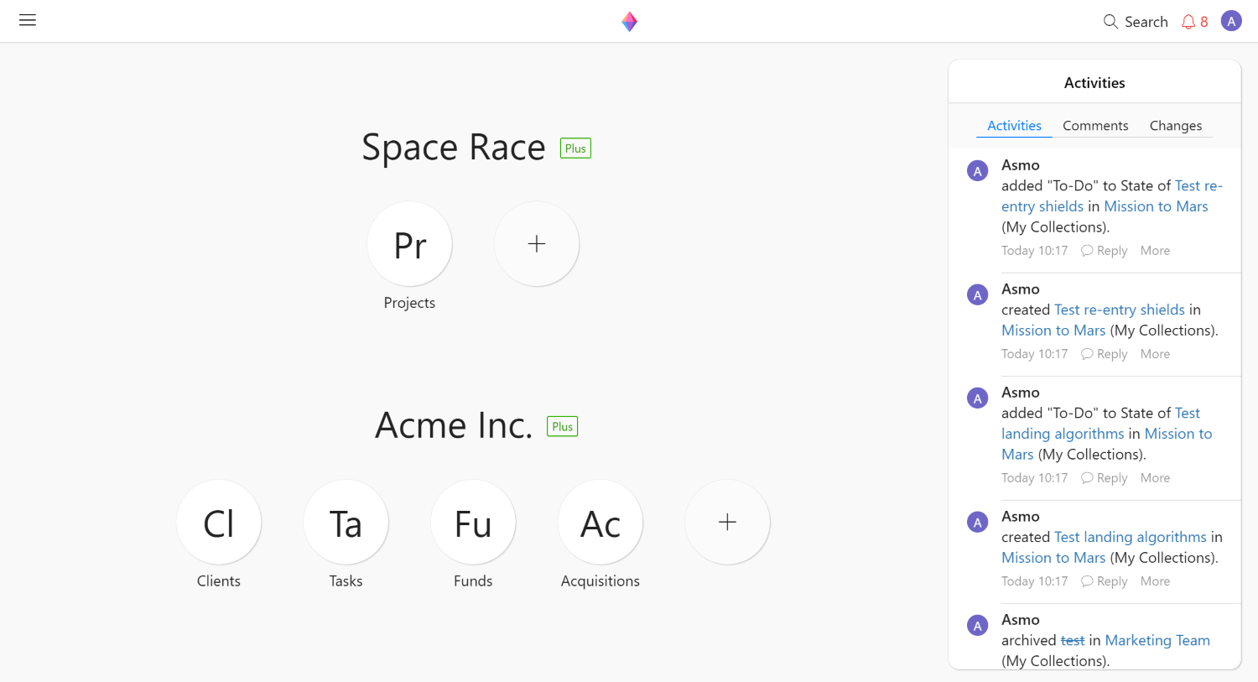Open the Acquisitions collection icon

click(x=600, y=522)
